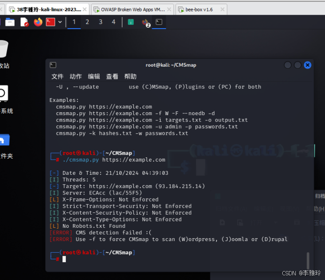Viewport: 325px width, 280px height.
Task: Expand the terminal launcher dropdown arrow
Action: pos(60,22)
